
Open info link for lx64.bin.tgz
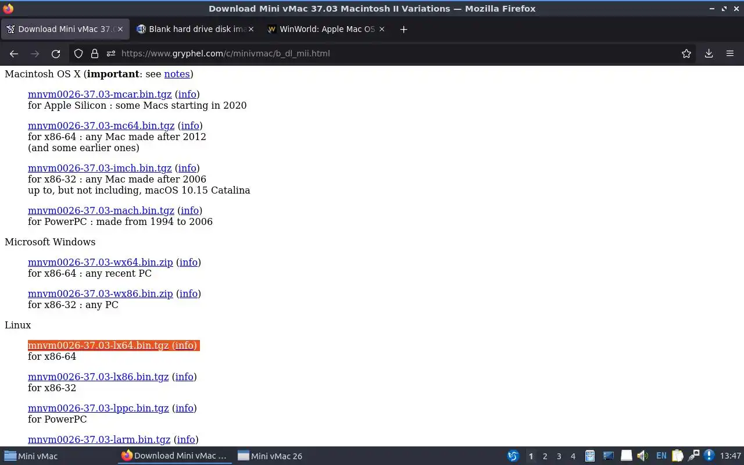point(184,345)
